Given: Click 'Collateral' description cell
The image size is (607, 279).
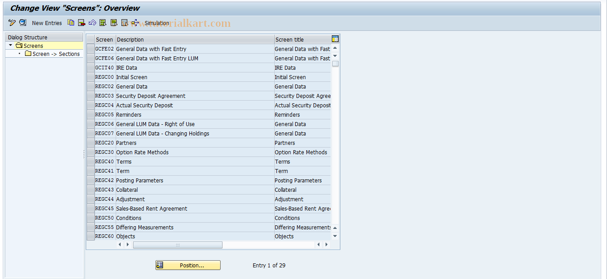Looking at the screenshot, I should click(195, 190).
